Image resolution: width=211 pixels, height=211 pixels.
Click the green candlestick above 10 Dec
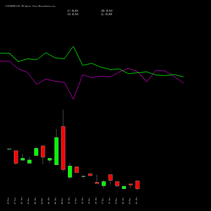click(x=70, y=172)
